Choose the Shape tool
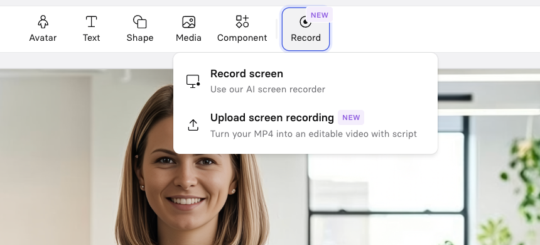 coord(140,29)
